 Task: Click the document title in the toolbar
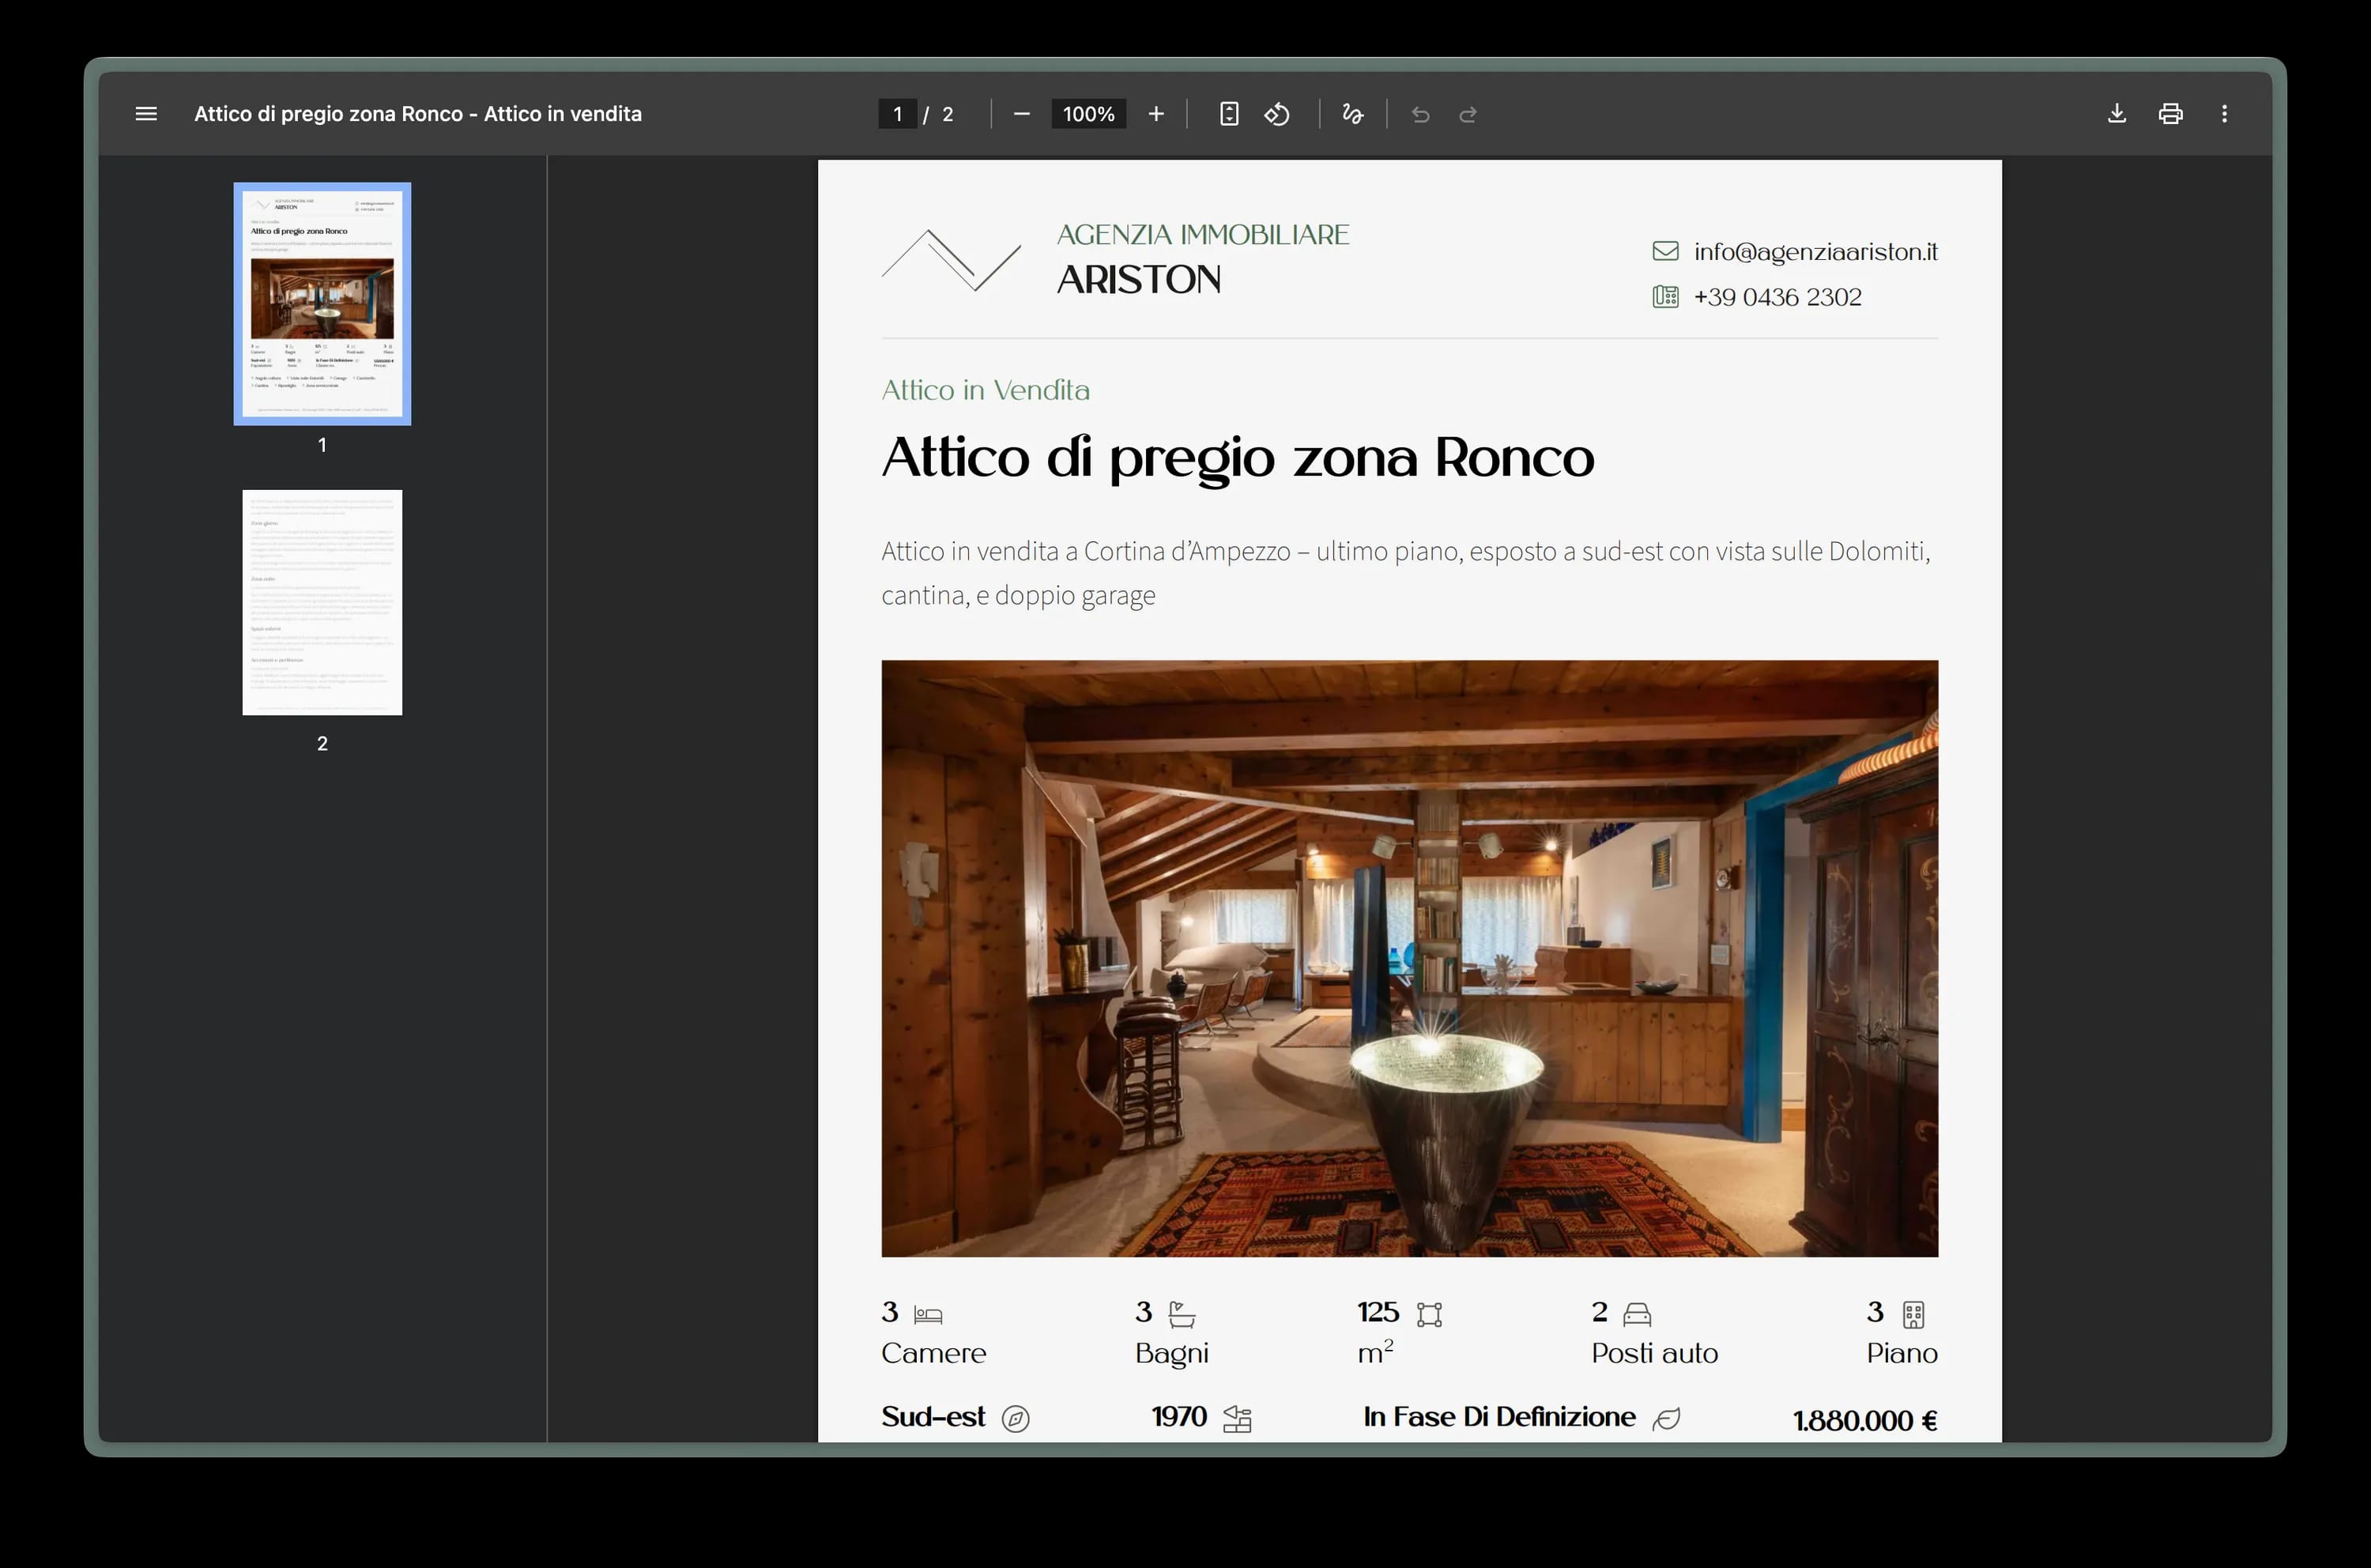(417, 113)
